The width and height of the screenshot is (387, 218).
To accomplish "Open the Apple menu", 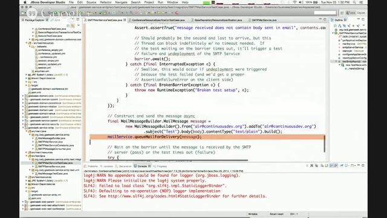I will (x=25, y=2).
